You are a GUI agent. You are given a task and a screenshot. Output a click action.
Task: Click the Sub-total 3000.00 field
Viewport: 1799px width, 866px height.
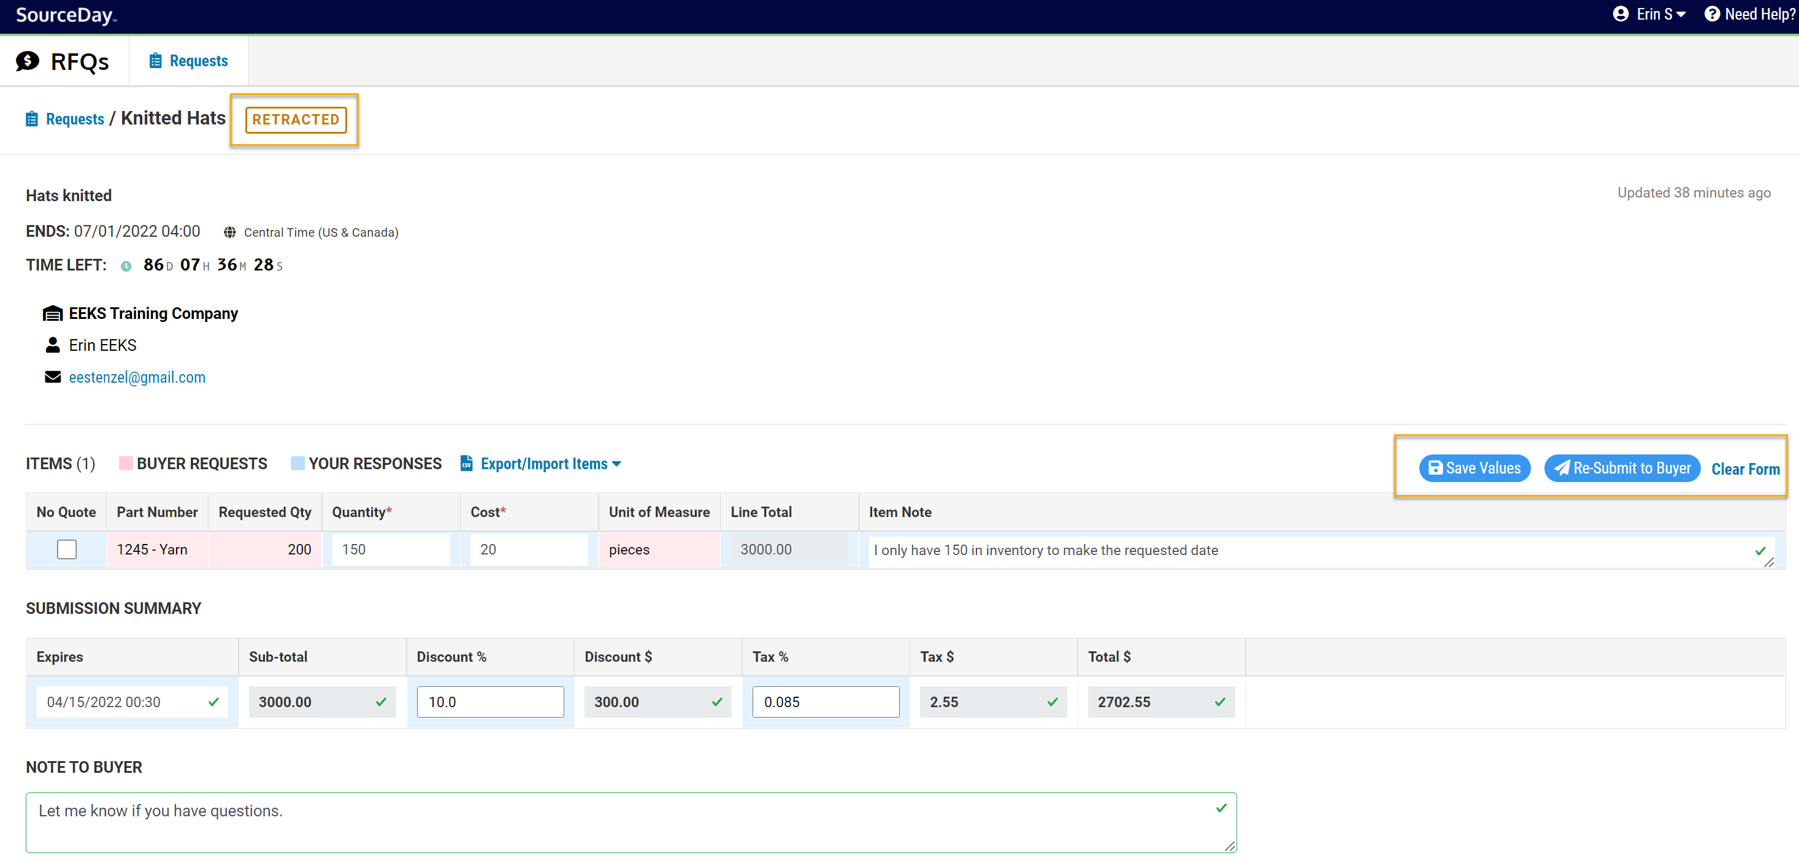[x=322, y=702]
